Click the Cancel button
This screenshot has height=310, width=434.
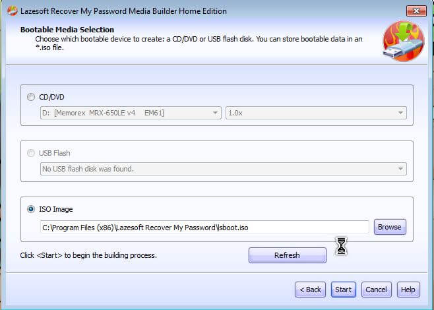coord(376,290)
